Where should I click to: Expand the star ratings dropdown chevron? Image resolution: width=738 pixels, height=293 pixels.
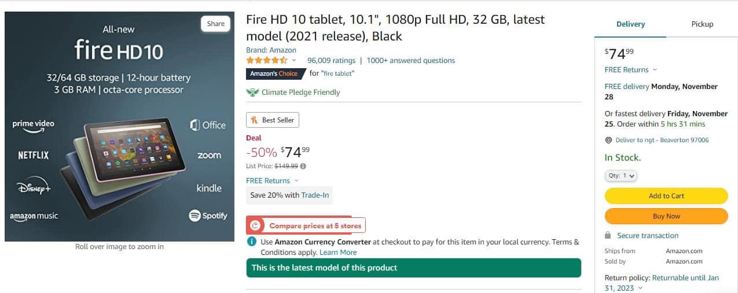pyautogui.click(x=294, y=61)
